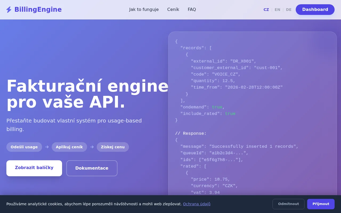341x213 pixels.
Task: Click the "external_id": "DR_X001" code line
Action: [224, 61]
